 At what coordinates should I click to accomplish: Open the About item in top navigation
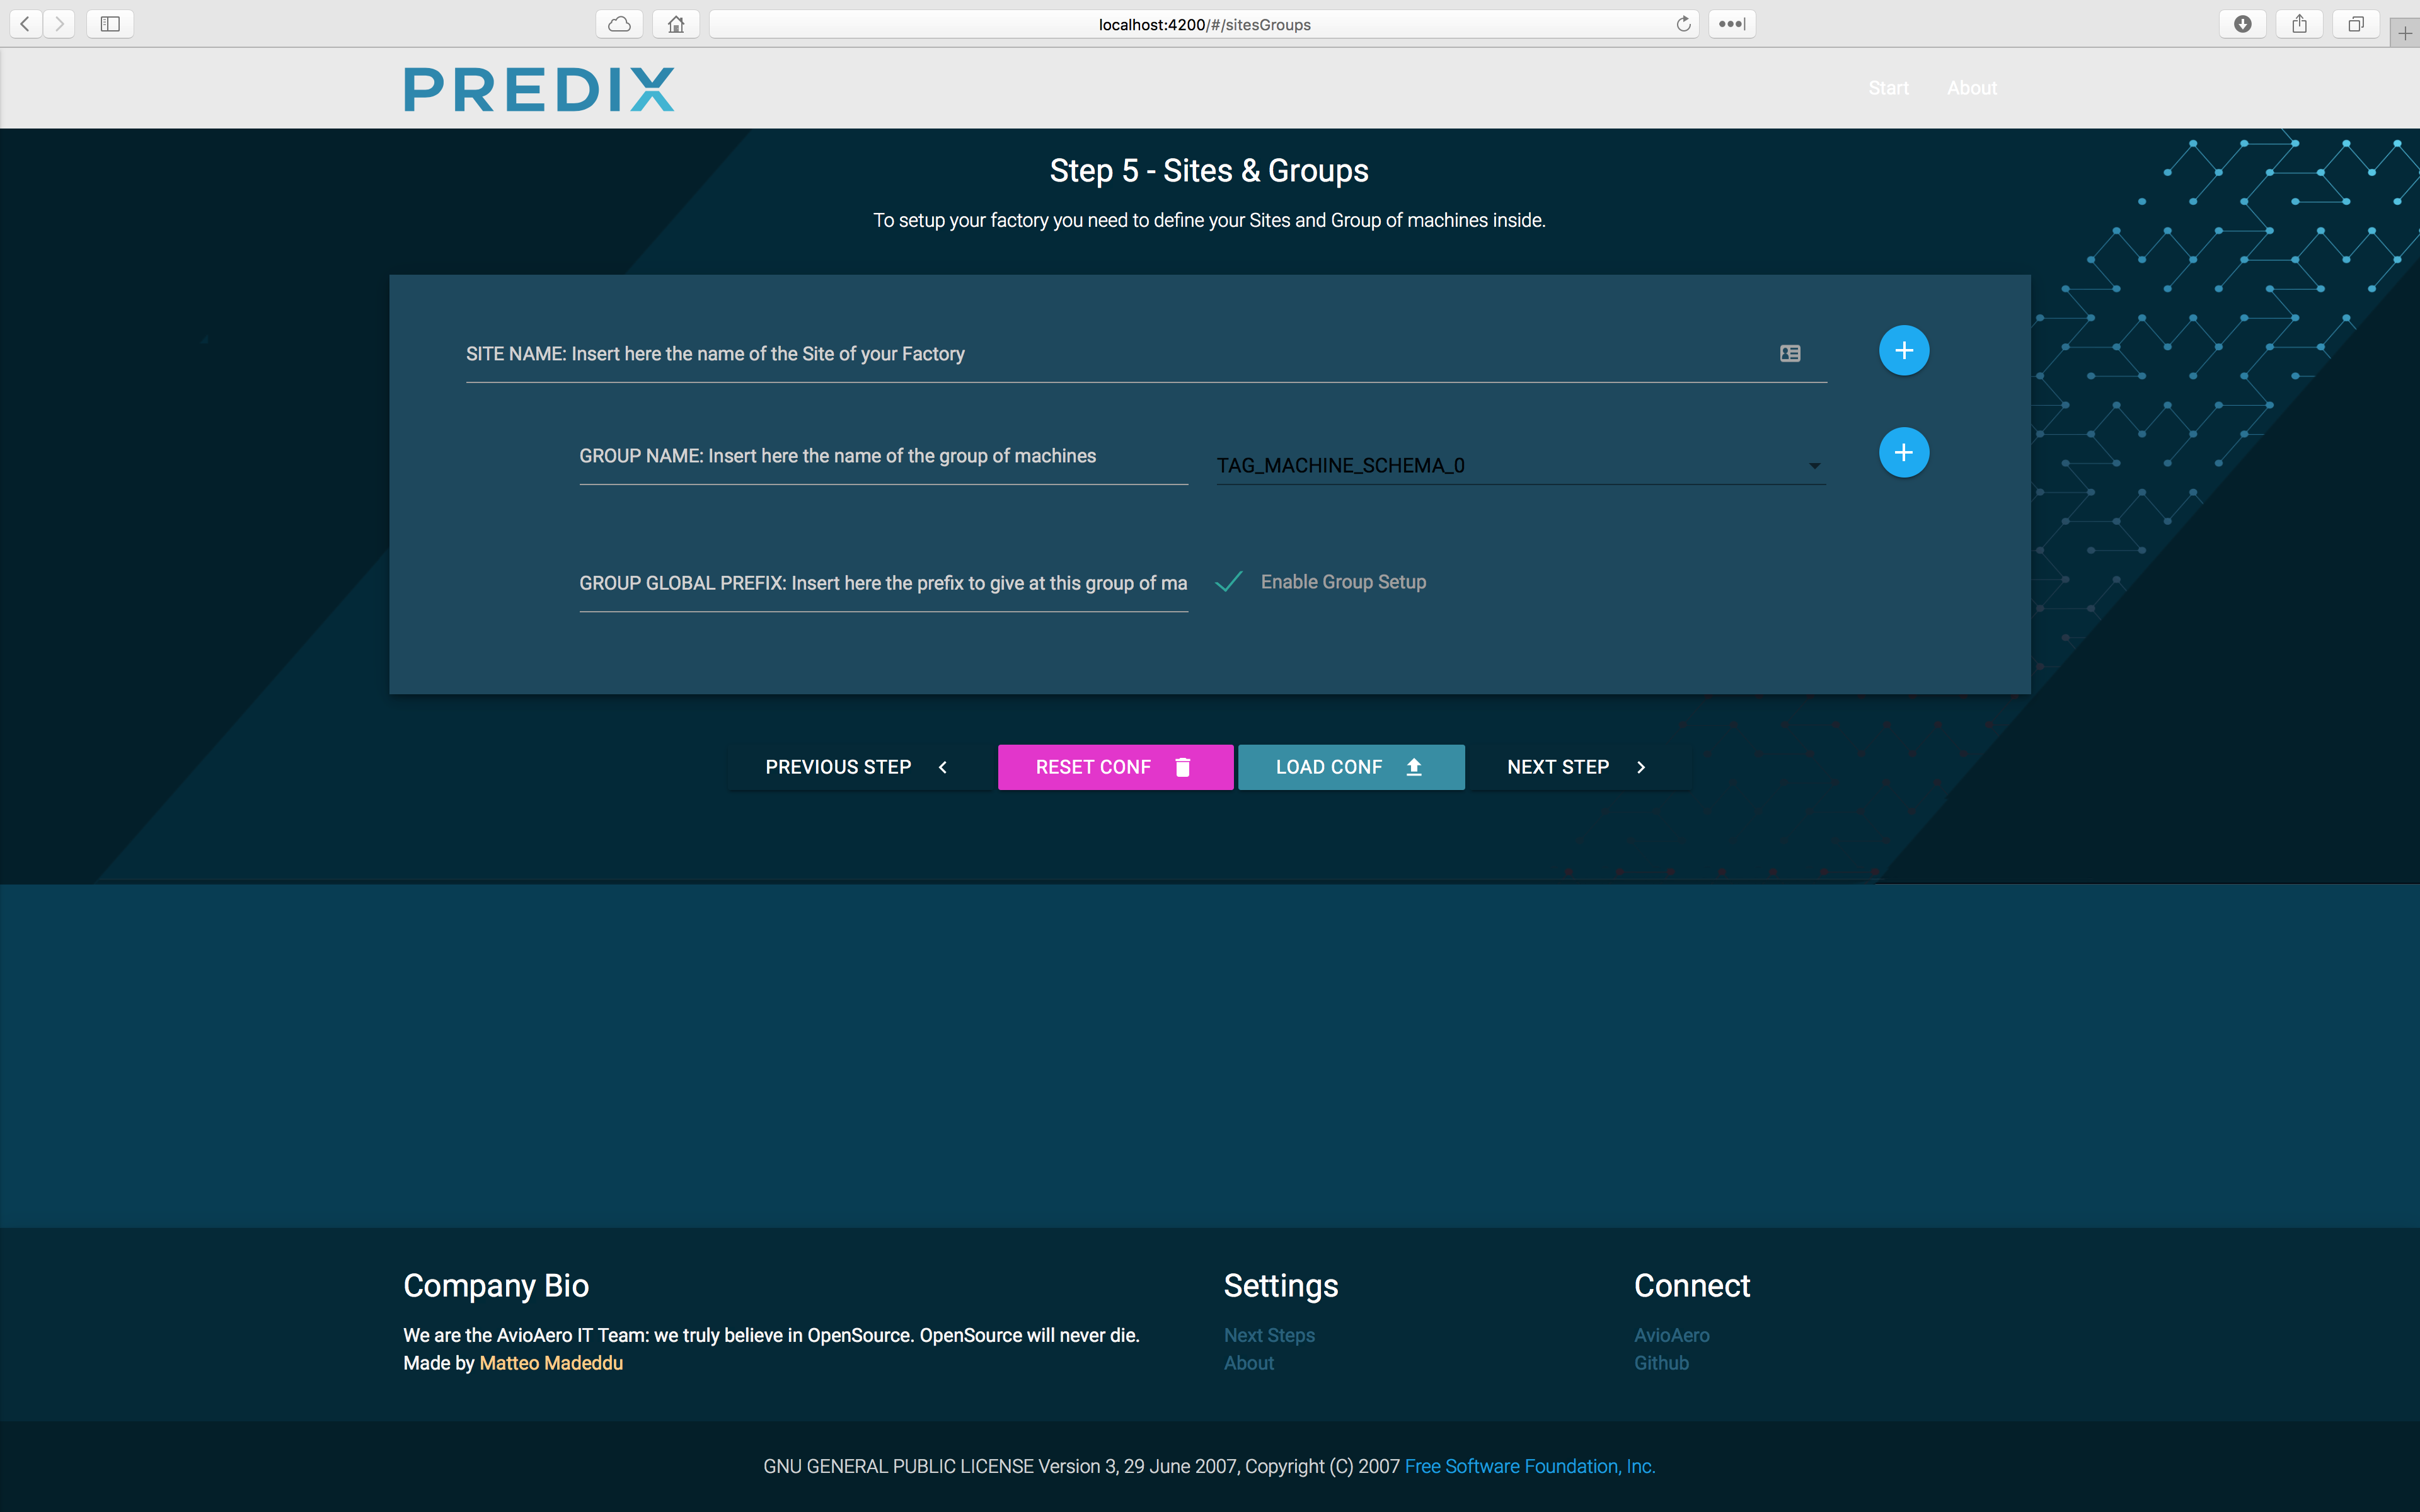coord(1971,88)
